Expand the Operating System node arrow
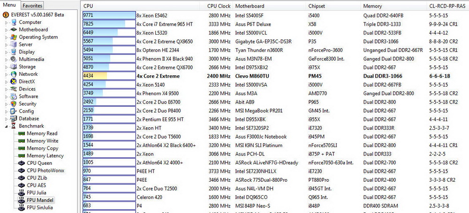 click(6, 37)
